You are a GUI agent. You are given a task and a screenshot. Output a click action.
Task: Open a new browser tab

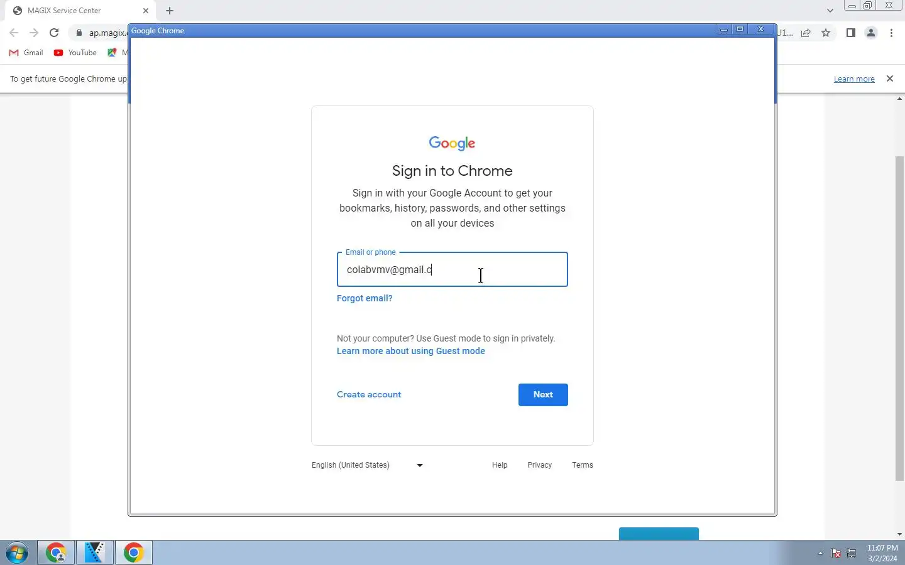click(x=170, y=11)
